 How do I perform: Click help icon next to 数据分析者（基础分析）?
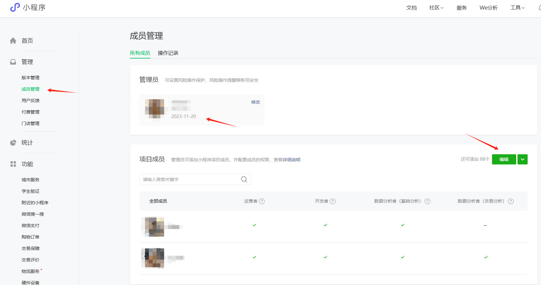tap(427, 201)
